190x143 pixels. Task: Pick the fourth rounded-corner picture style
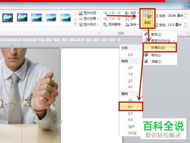pyautogui.click(x=51, y=18)
